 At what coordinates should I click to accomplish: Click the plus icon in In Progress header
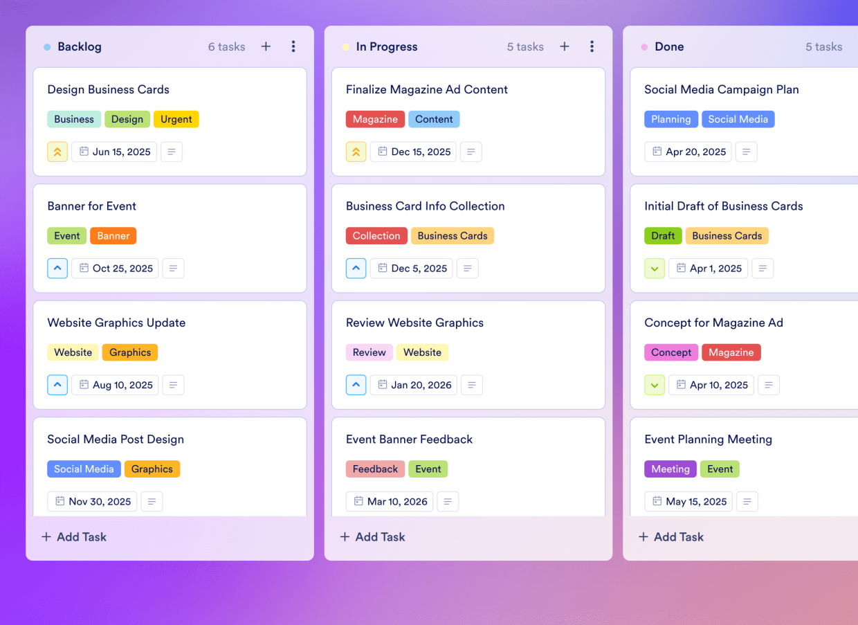(565, 46)
